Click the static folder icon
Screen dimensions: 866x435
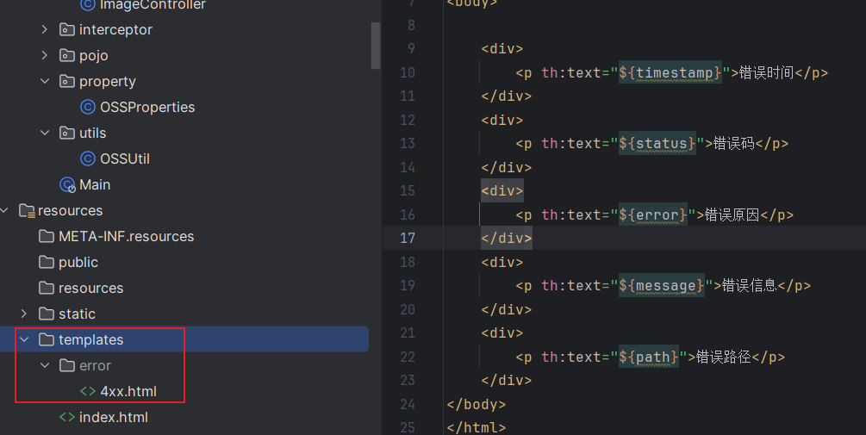47,314
